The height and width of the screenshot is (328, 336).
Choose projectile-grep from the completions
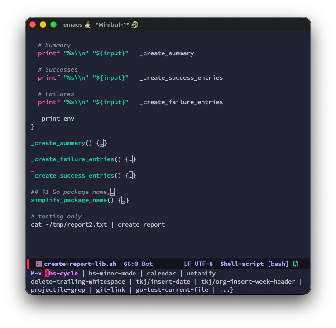[x=58, y=289]
